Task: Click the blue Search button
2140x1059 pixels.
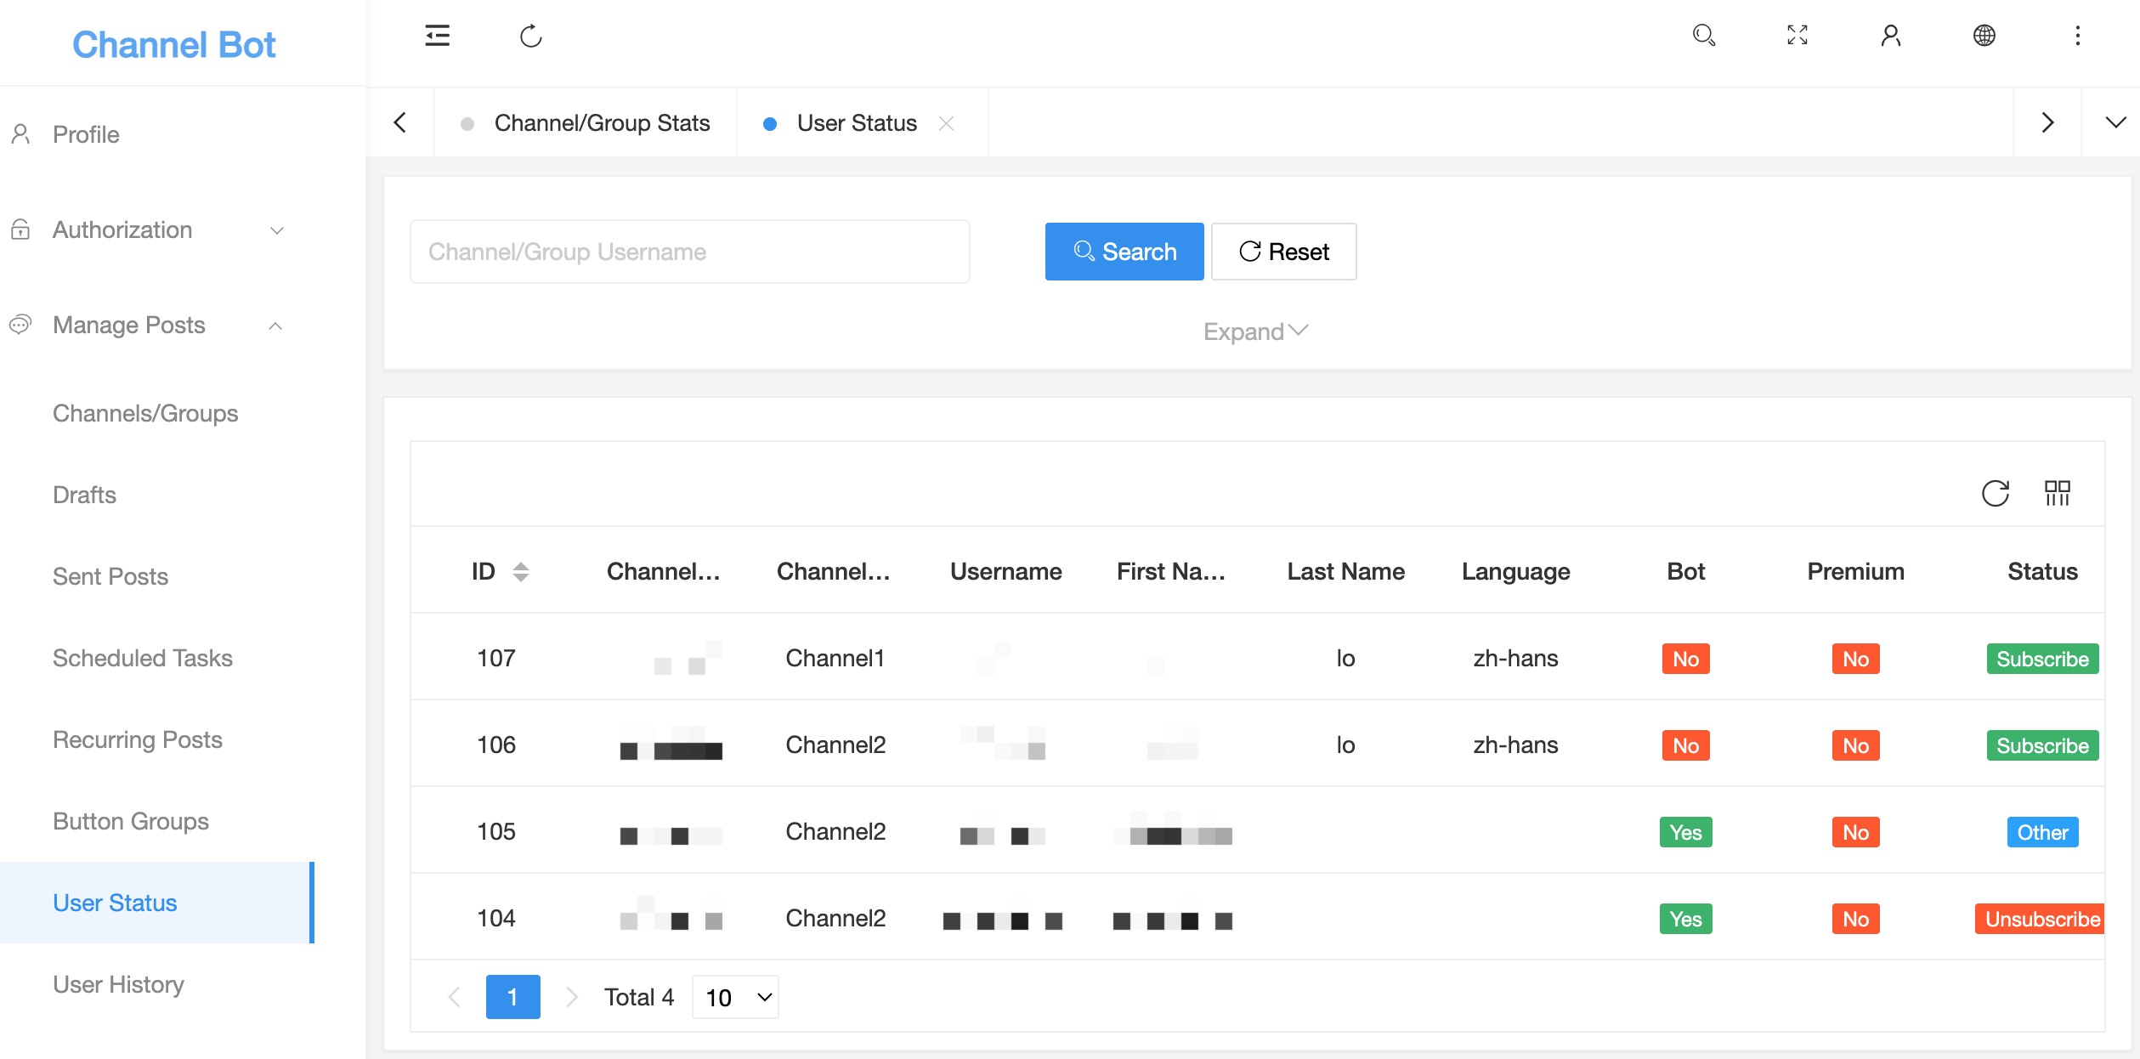Action: point(1124,252)
